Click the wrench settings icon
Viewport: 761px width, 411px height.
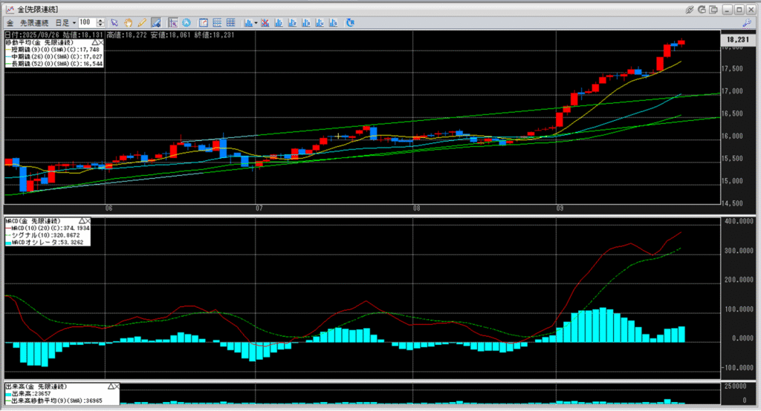(x=747, y=22)
